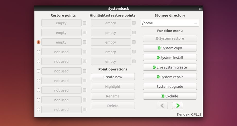The image size is (237, 126).
Task: Check the first highlighted restore point checkbox
Action: coord(134,23)
